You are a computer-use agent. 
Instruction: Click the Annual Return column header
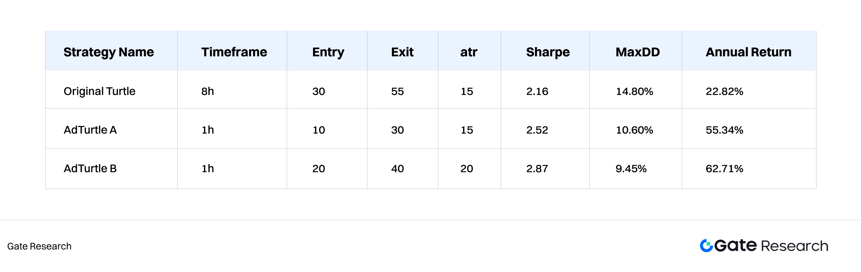pyautogui.click(x=748, y=52)
